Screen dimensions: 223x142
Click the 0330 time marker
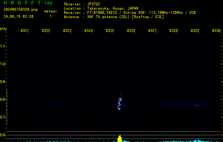point(216,31)
